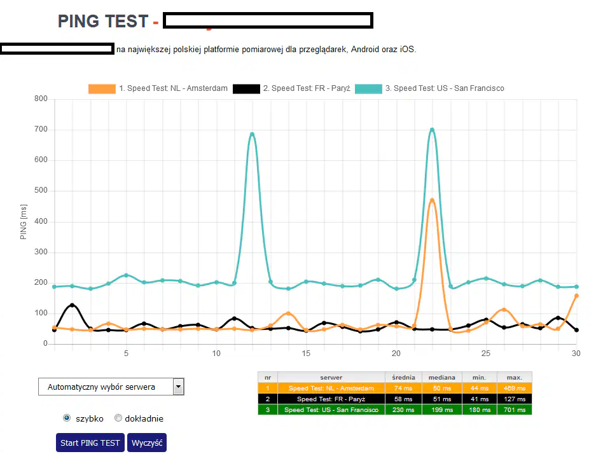Click the mediana column header

click(x=442, y=378)
